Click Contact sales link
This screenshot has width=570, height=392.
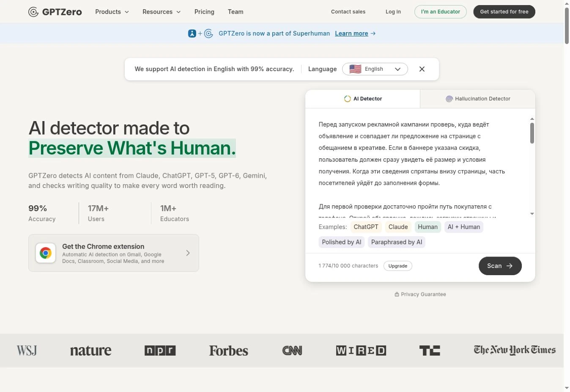click(348, 12)
